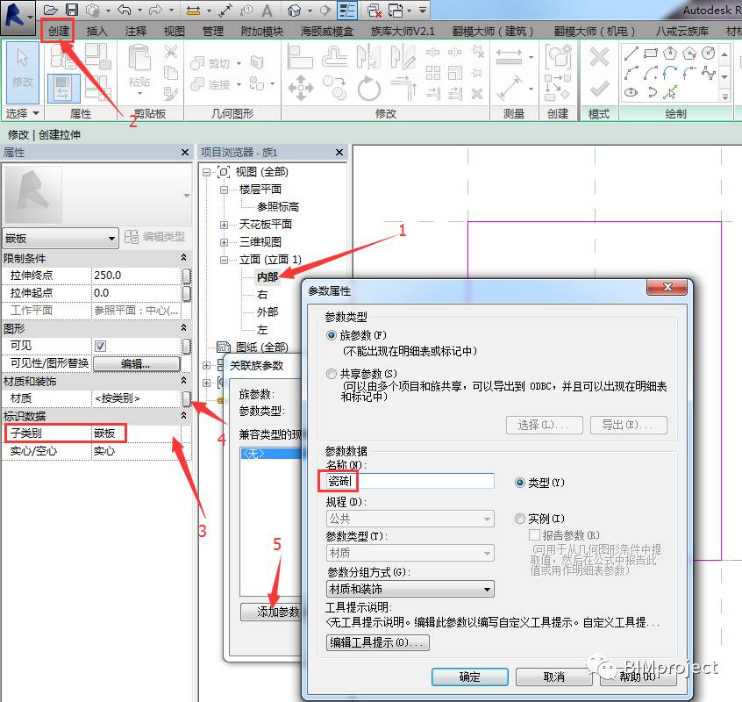This screenshot has width=742, height=702.
Task: Click the Cancel edit mode red X
Action: click(599, 57)
